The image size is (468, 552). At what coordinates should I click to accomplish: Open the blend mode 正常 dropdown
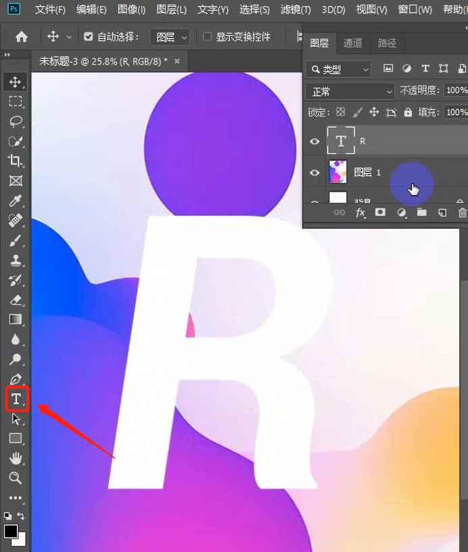[350, 91]
